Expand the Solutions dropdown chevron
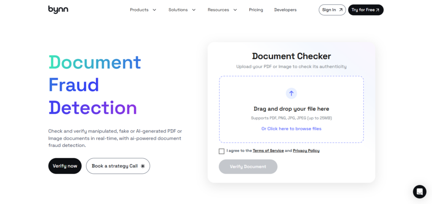This screenshot has width=432, height=204. click(194, 10)
